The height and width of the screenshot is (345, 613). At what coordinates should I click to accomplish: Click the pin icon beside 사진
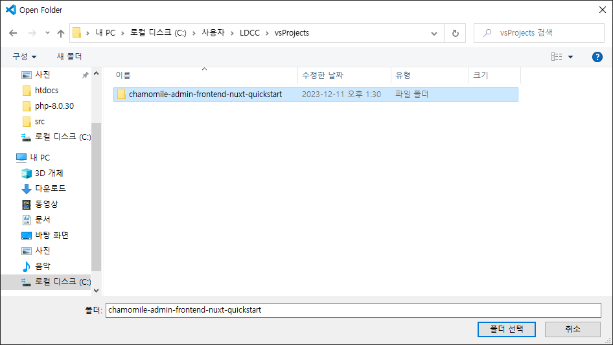pos(86,75)
